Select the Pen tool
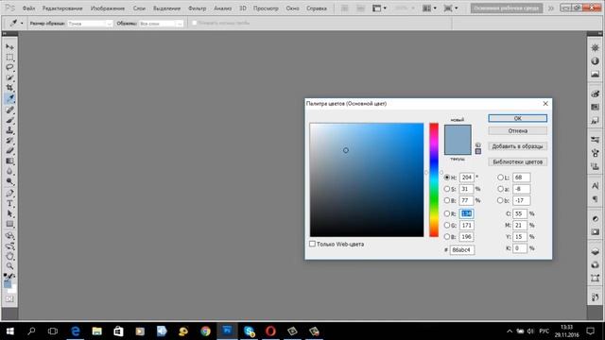This screenshot has height=340, width=605. tap(9, 193)
